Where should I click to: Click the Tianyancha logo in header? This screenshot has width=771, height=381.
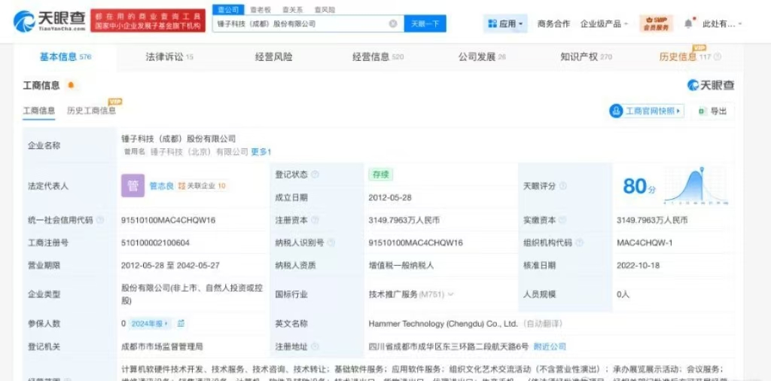pos(47,21)
